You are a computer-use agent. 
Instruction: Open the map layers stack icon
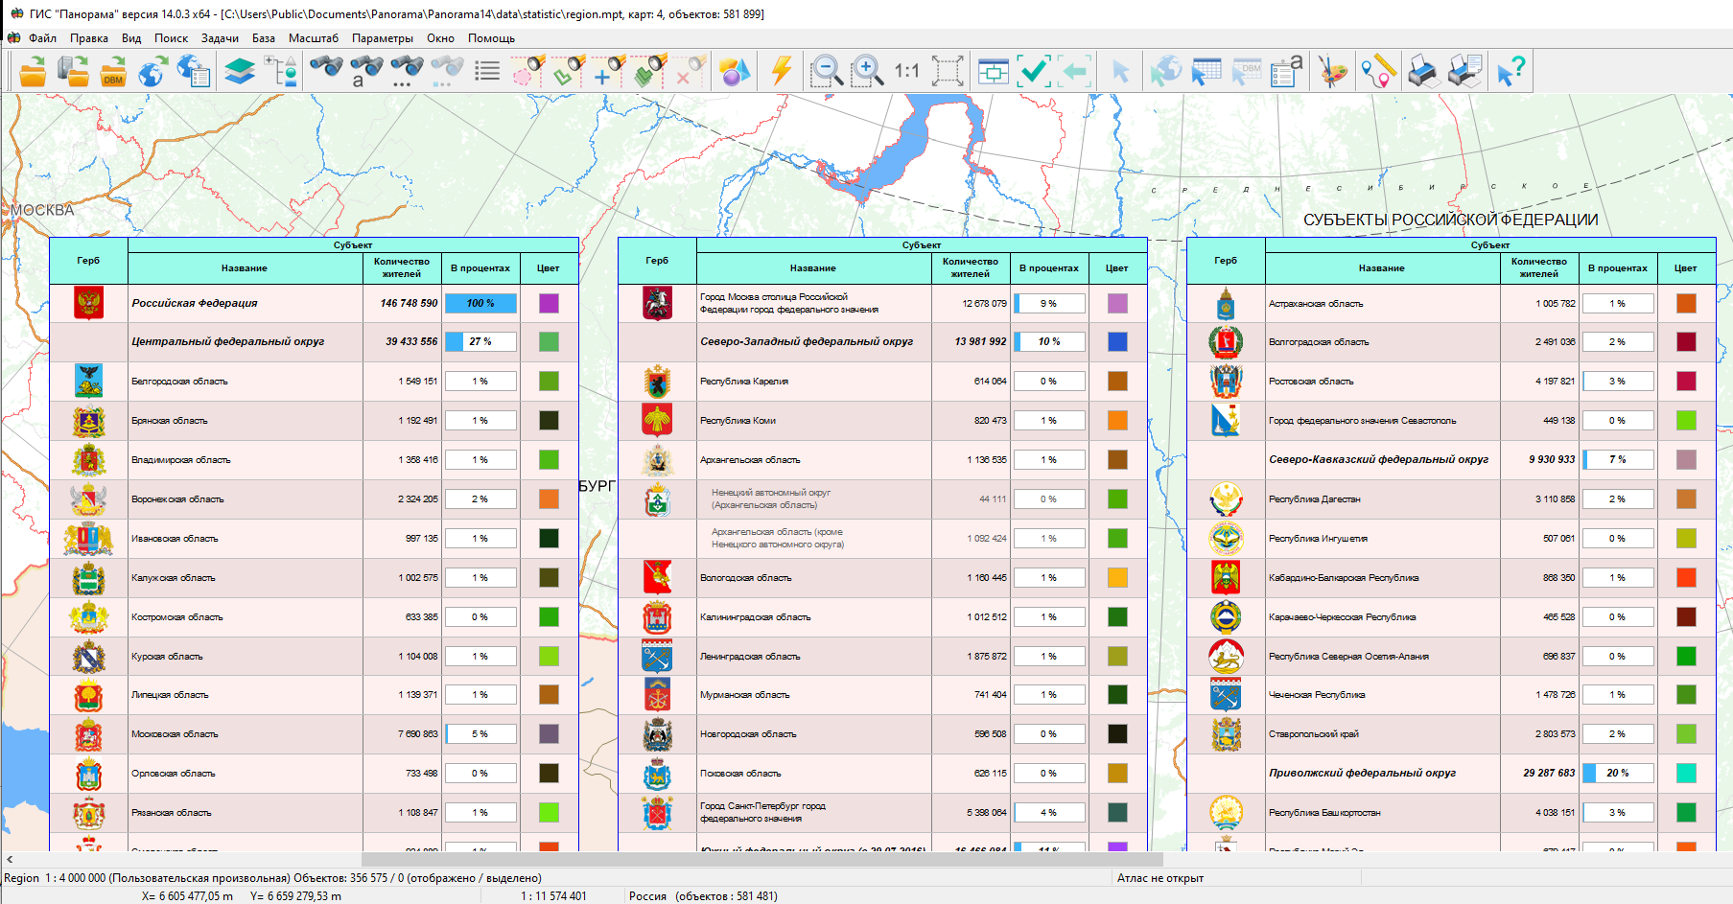point(240,72)
